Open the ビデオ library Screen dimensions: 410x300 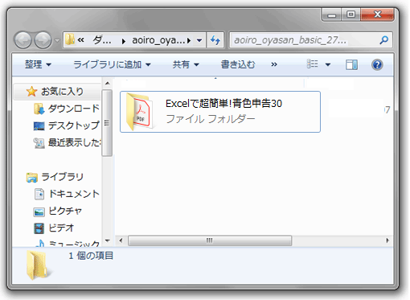61,228
